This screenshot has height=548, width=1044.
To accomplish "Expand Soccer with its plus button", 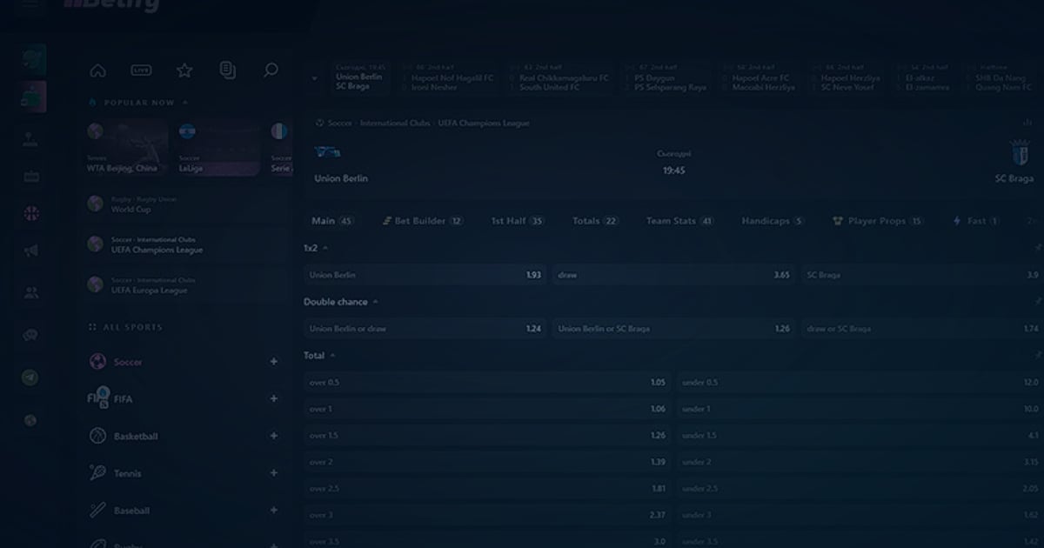I will pos(273,362).
